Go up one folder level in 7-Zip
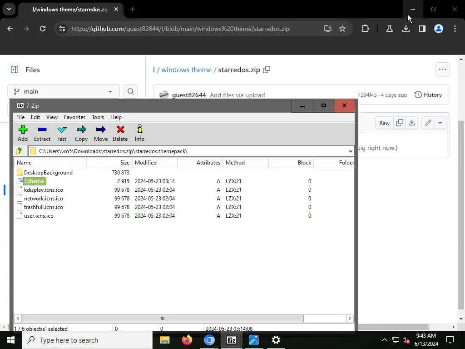Viewport: 465px width, 349px height. 19,151
